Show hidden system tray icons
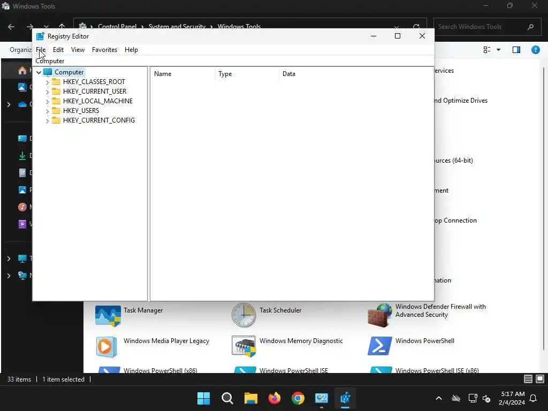This screenshot has height=411, width=548. coord(439,398)
